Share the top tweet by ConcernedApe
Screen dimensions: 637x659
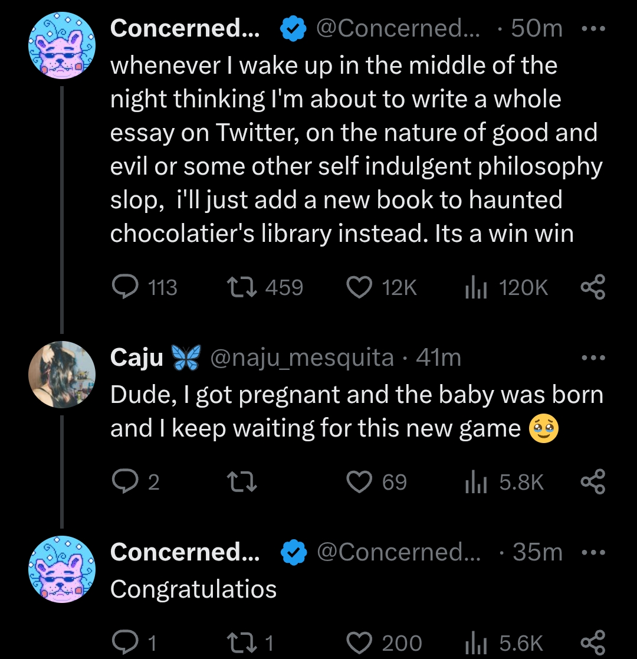pos(593,288)
